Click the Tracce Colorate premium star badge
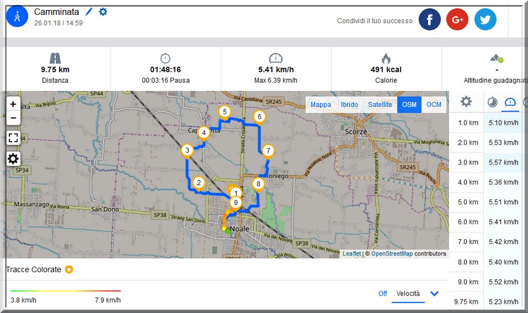 coord(69,270)
